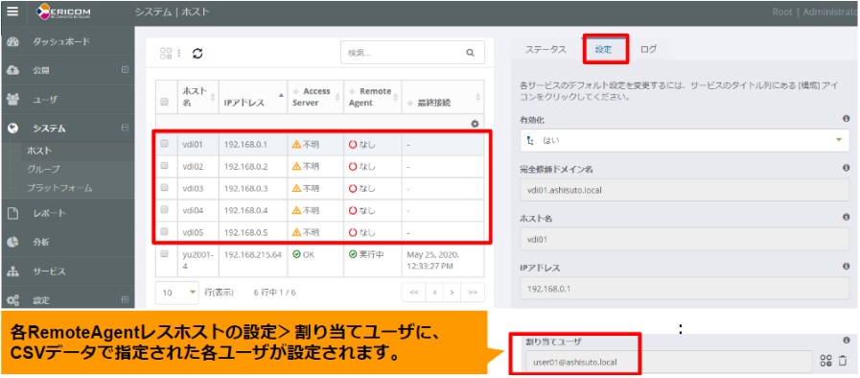
Task: Open the hamburger menu icon
Action: 12,11
